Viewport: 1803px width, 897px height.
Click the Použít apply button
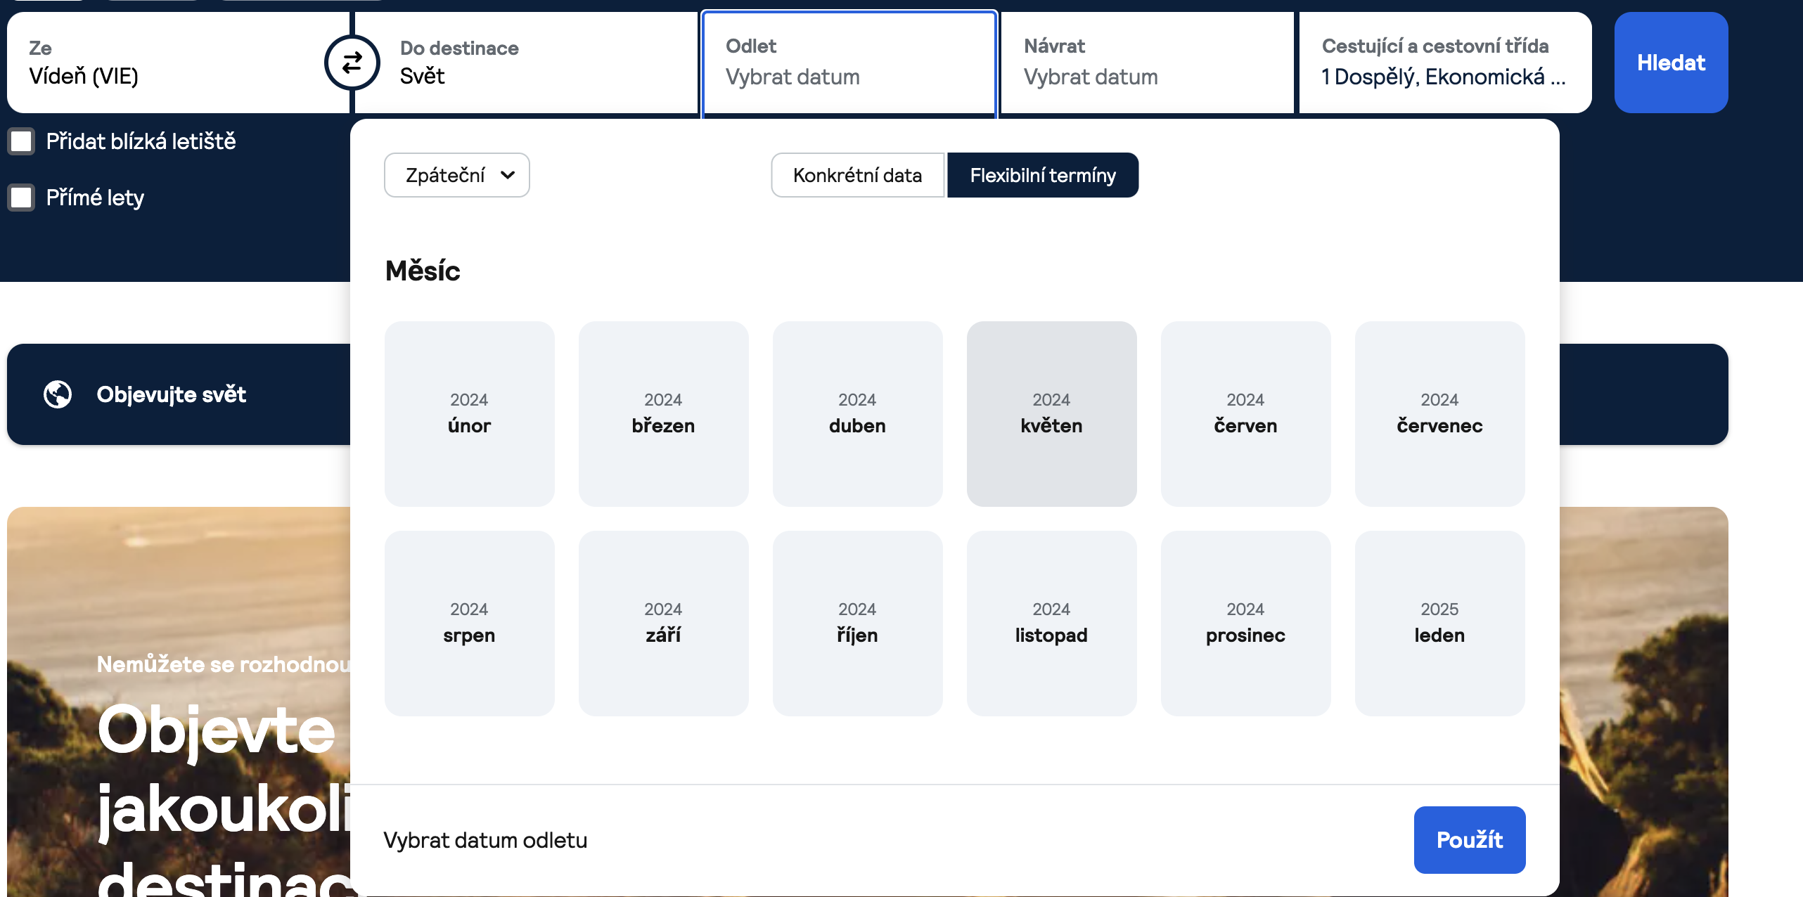click(x=1469, y=839)
